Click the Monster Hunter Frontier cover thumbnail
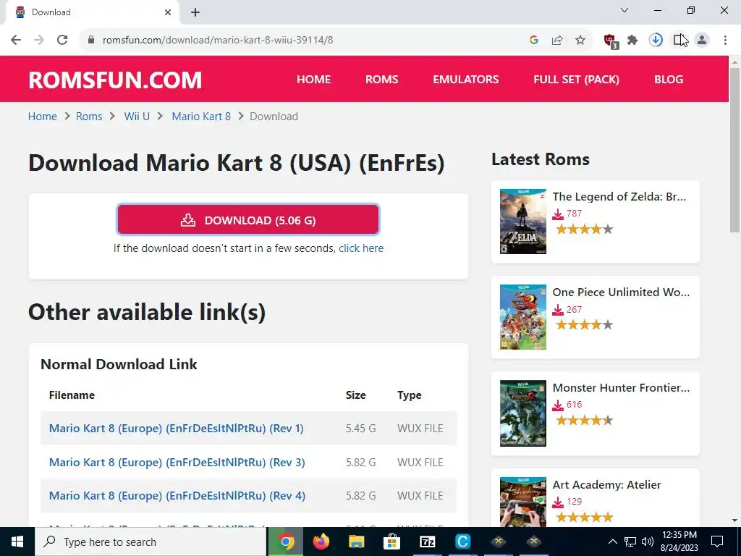741x556 pixels. click(x=523, y=413)
